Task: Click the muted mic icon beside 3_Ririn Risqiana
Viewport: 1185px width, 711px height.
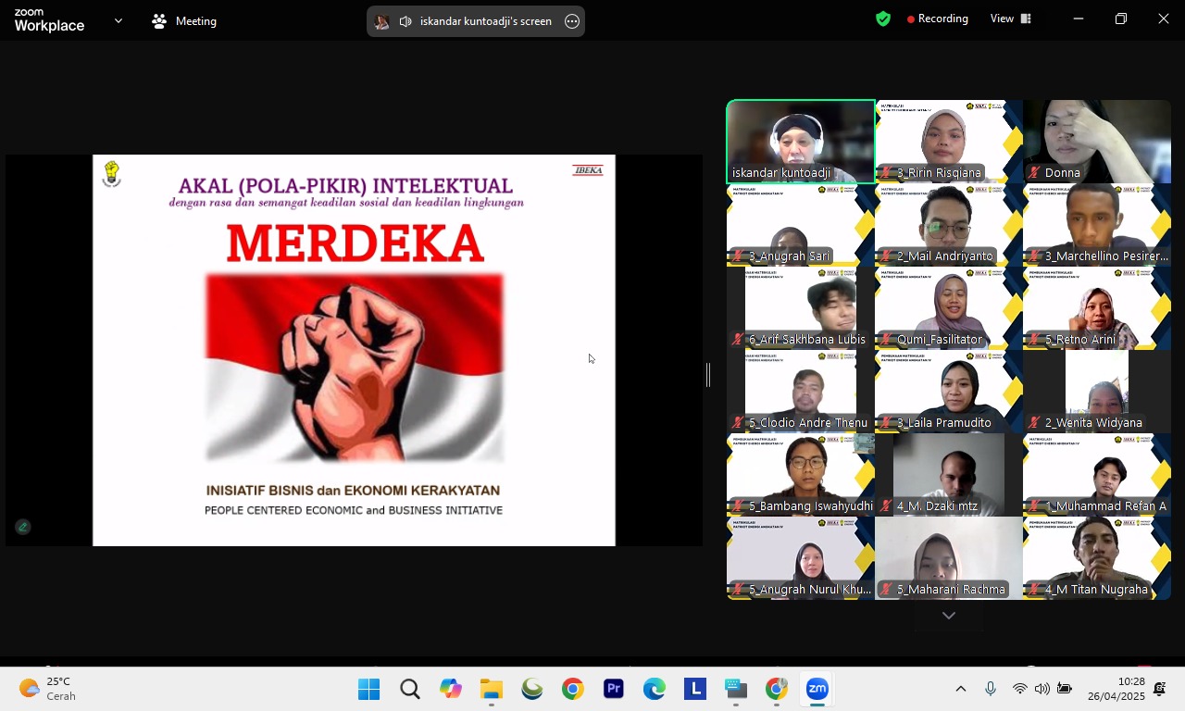Action: coord(886,173)
